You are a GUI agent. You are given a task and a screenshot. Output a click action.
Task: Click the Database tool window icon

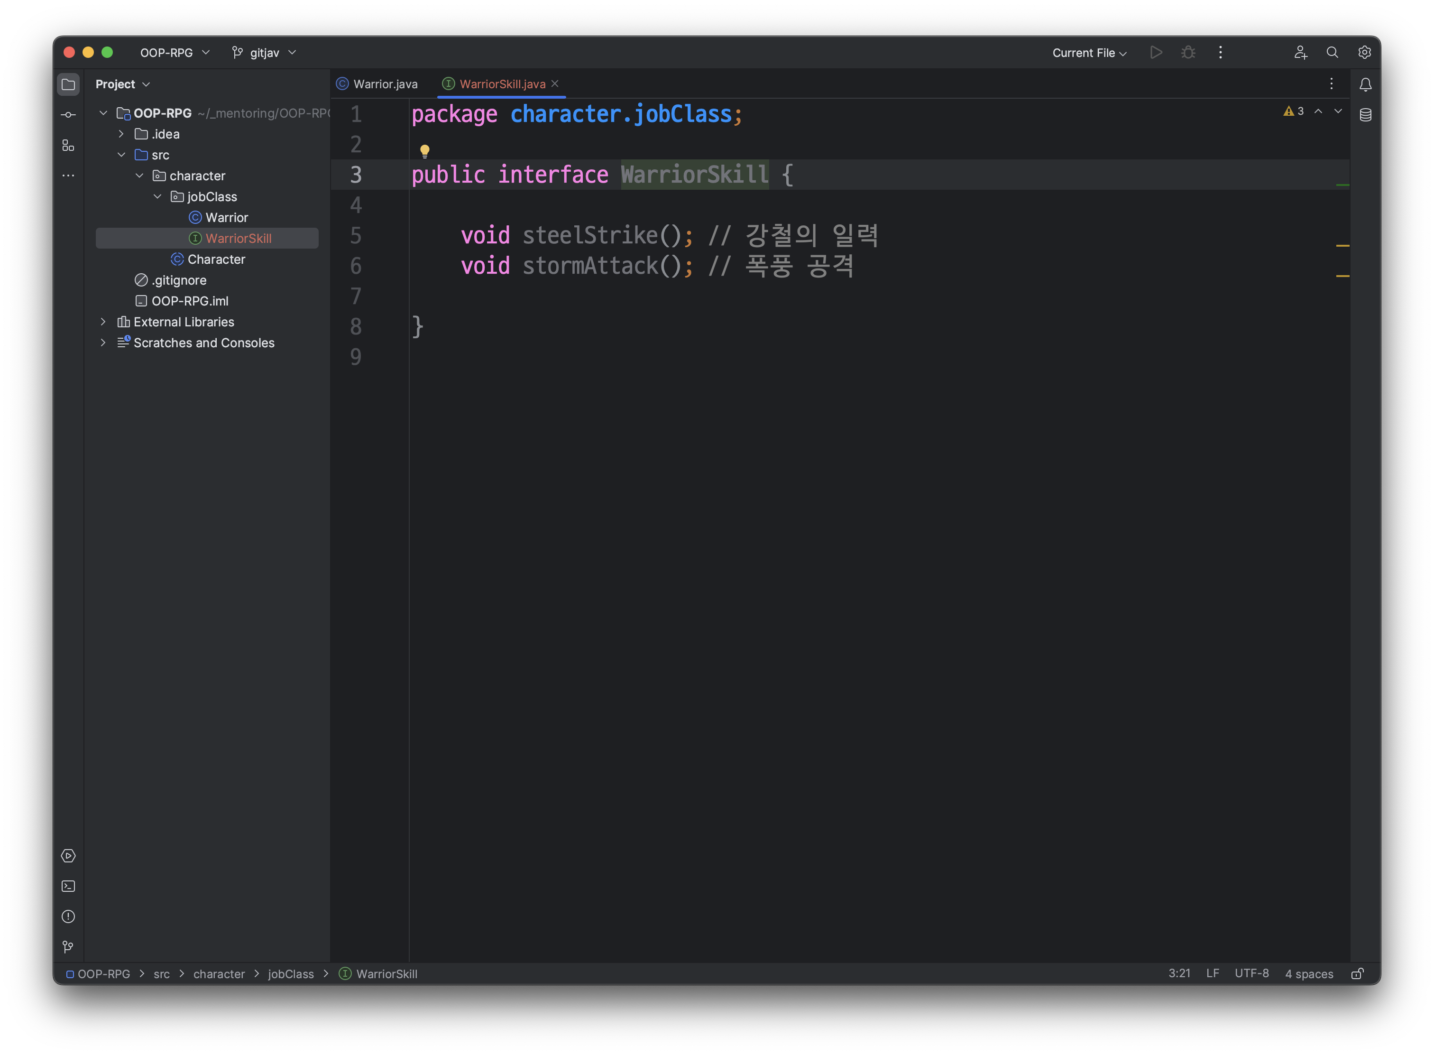[x=1365, y=115]
